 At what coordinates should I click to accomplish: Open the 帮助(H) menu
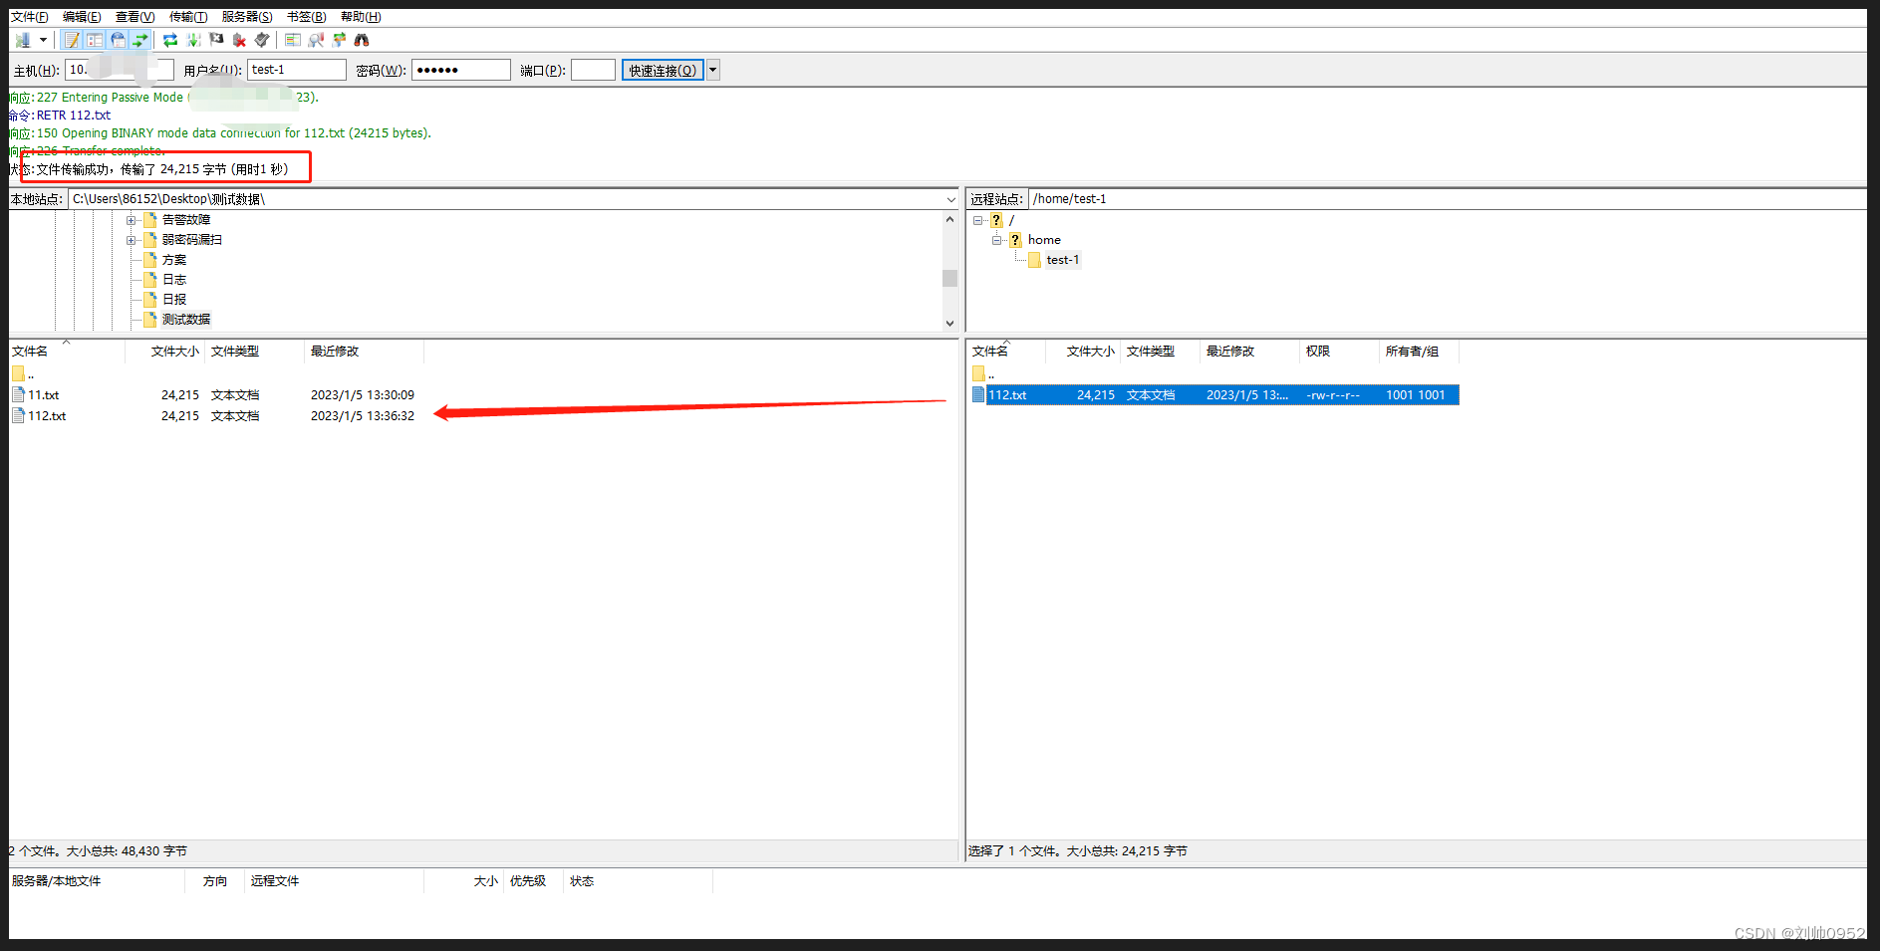[x=361, y=17]
